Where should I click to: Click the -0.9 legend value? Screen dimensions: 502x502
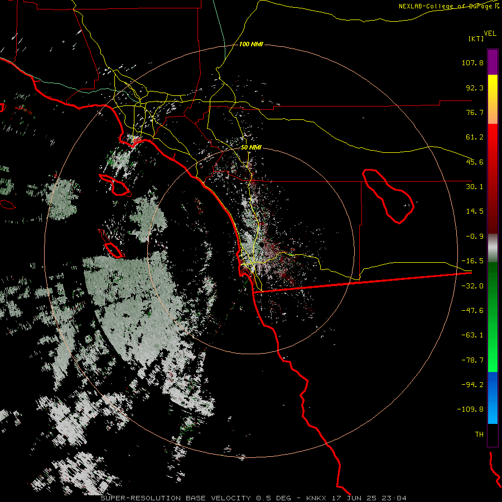(475, 236)
